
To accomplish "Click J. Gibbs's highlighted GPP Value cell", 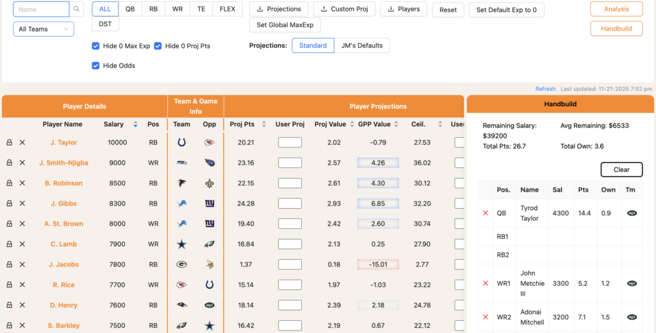I will [x=378, y=204].
